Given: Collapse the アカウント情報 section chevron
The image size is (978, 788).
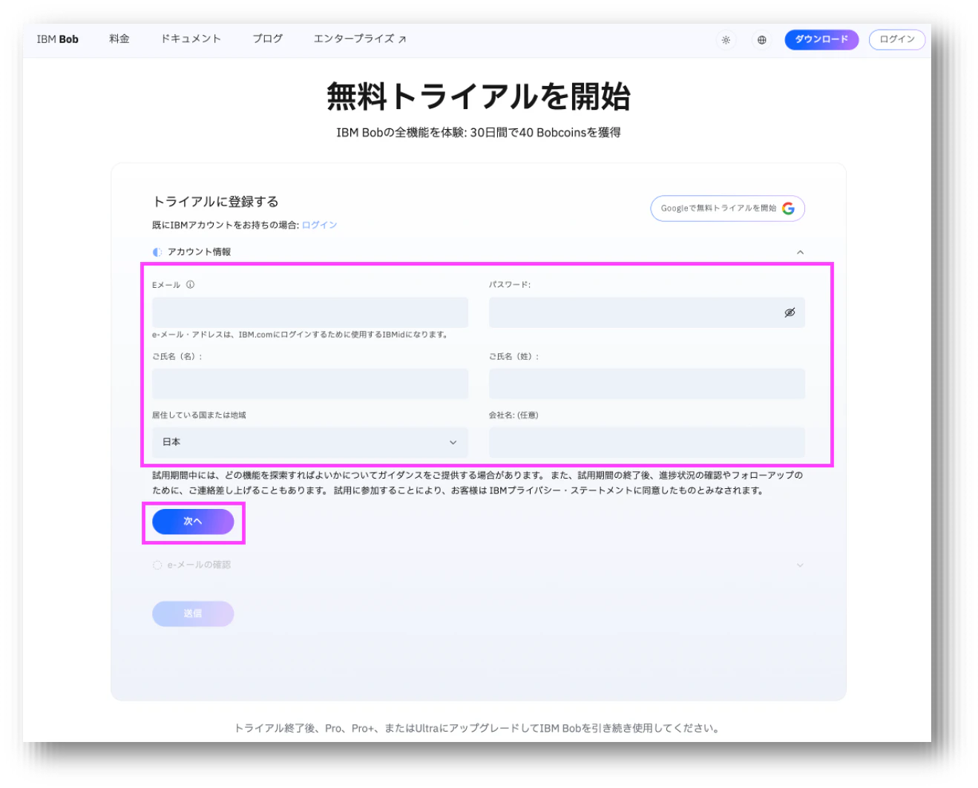Looking at the screenshot, I should [x=800, y=252].
